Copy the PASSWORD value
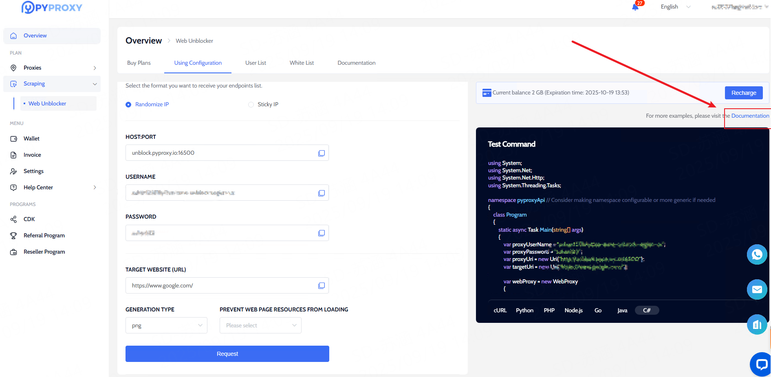 322,233
